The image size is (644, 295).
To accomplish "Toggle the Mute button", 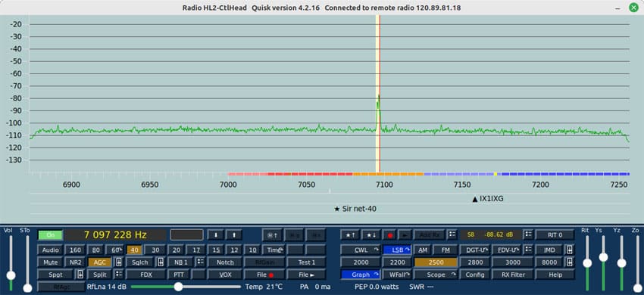I will (51, 262).
